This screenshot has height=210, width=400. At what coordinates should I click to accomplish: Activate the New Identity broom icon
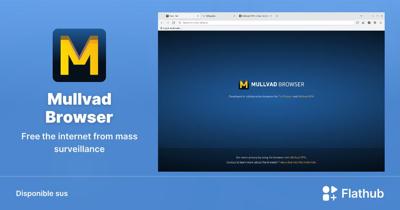tap(363, 23)
